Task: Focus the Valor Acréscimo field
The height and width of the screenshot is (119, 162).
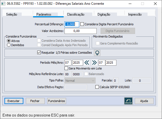Action: click(x=81, y=31)
